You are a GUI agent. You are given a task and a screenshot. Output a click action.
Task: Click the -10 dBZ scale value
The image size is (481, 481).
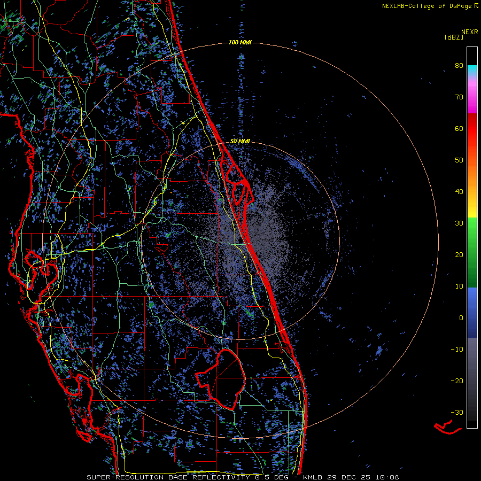click(x=457, y=350)
